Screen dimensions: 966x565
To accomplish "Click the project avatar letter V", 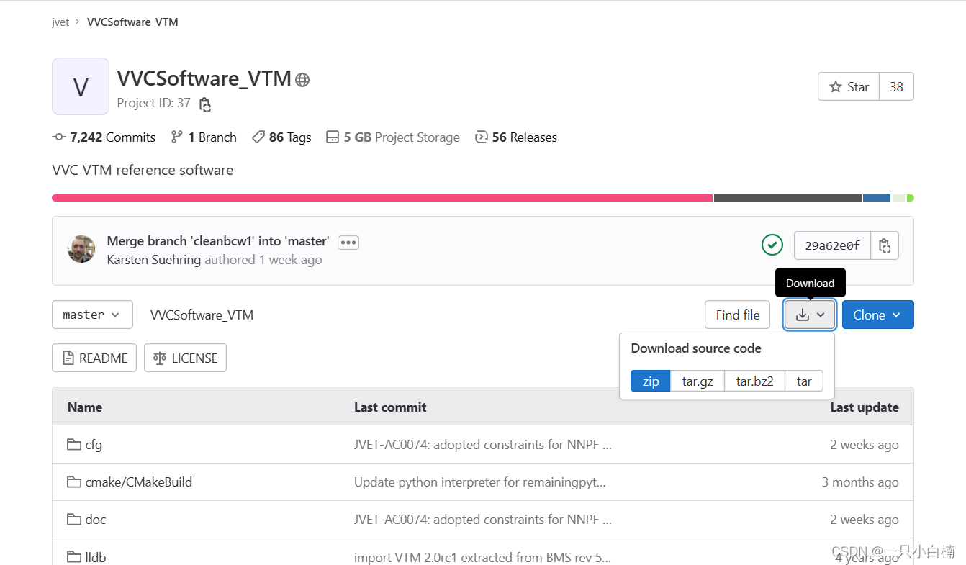I will click(81, 86).
